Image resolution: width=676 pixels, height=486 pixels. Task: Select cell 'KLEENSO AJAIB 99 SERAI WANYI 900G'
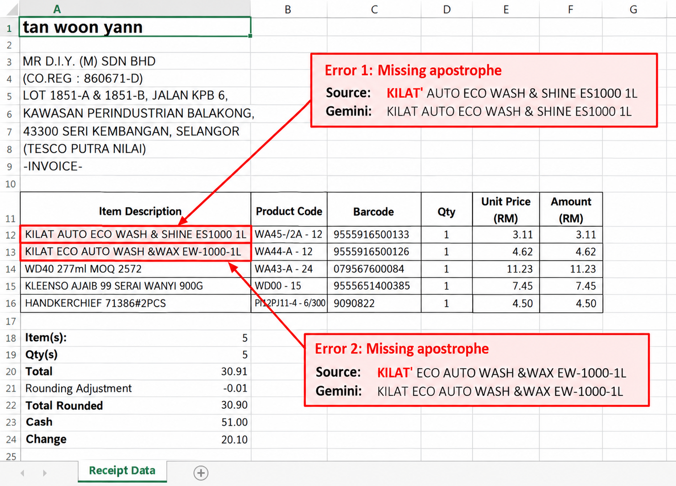point(135,286)
